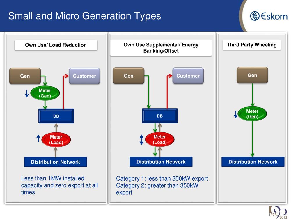Select the Gen box in Load Reduction panel
Image resolution: width=298 pixels, height=224 pixels.
pyautogui.click(x=25, y=76)
